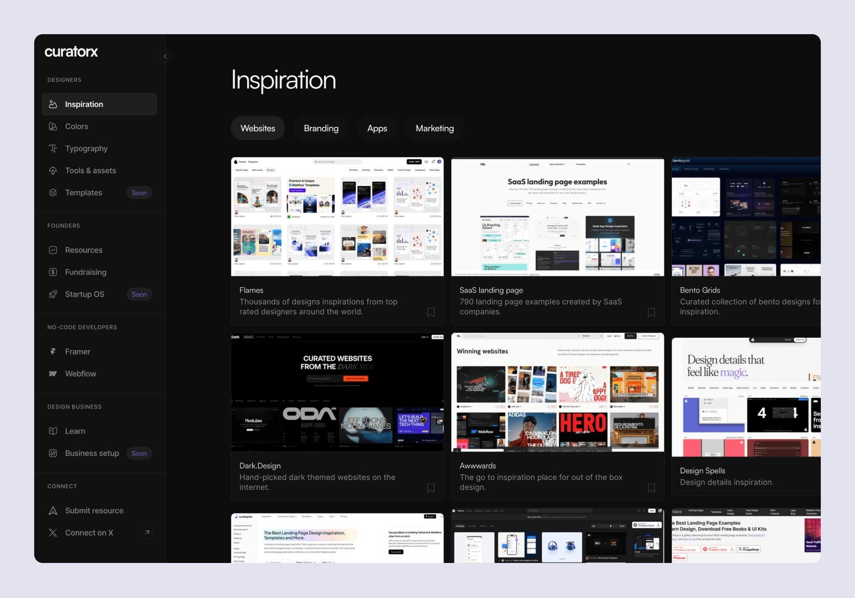Switch to the Branding tab

coord(321,128)
